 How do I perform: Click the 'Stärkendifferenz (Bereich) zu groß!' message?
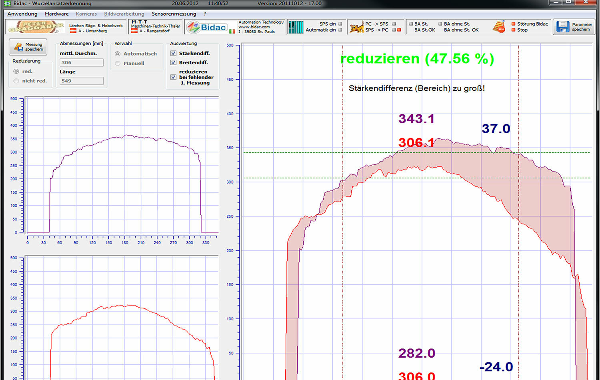click(416, 88)
